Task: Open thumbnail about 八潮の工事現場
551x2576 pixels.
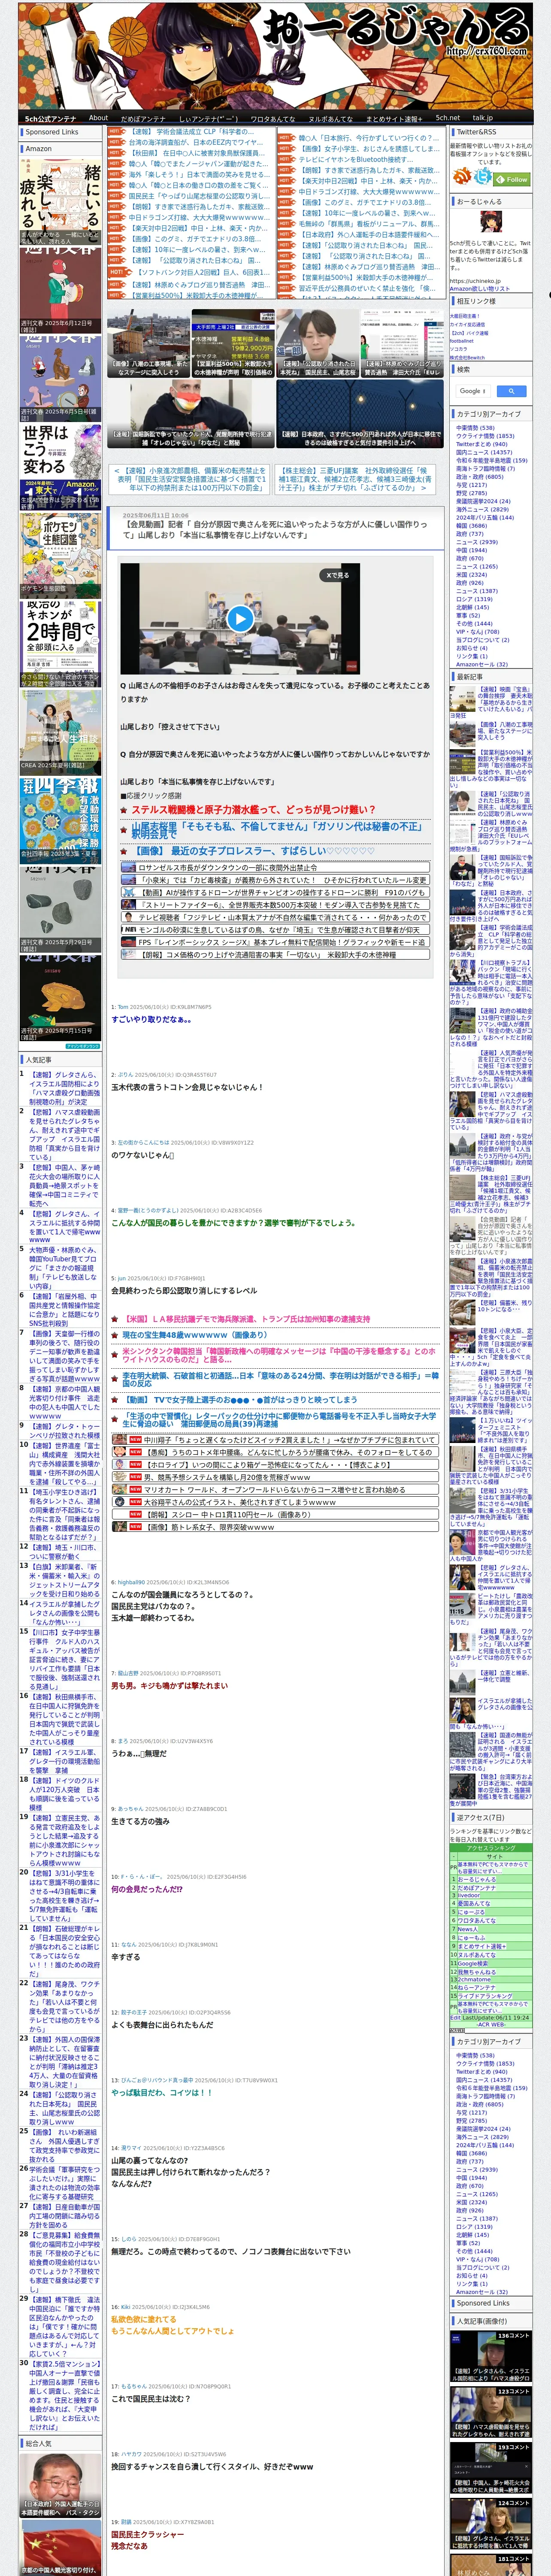Action: (x=149, y=343)
